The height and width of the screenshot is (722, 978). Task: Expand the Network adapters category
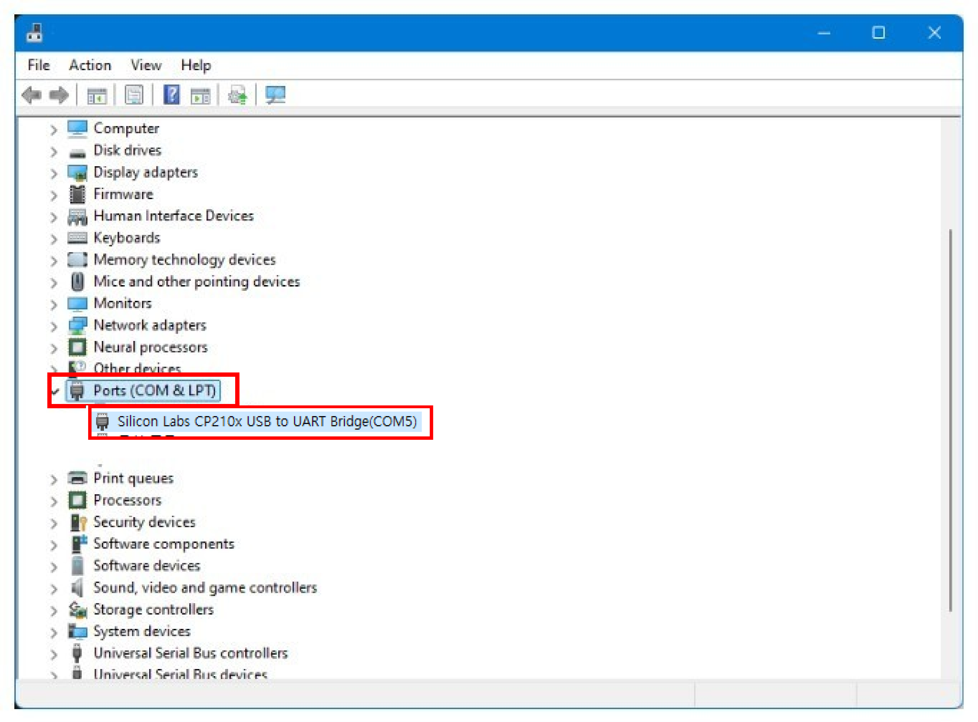(53, 326)
